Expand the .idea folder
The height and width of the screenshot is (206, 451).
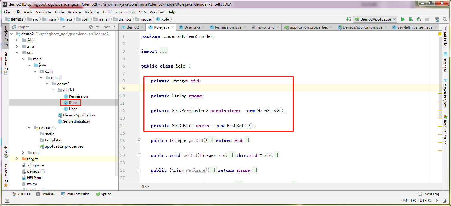tap(17, 40)
